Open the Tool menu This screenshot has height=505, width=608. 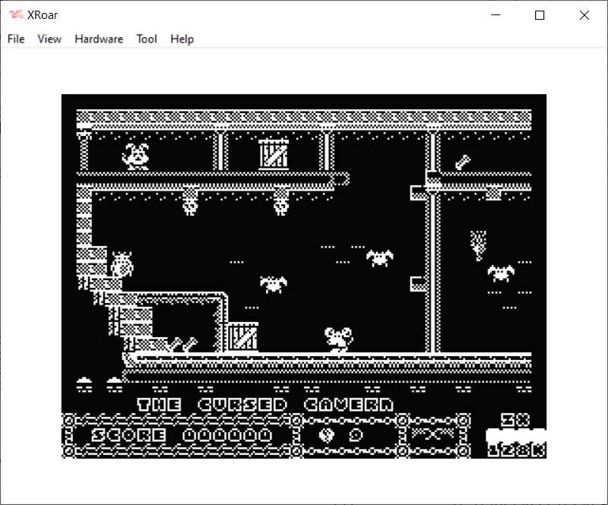tap(147, 39)
